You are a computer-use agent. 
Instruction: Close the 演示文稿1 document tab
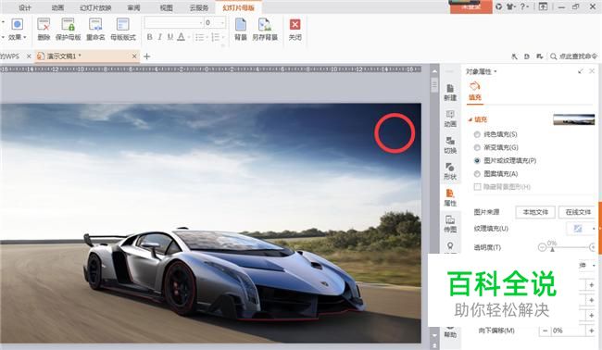[x=134, y=56]
